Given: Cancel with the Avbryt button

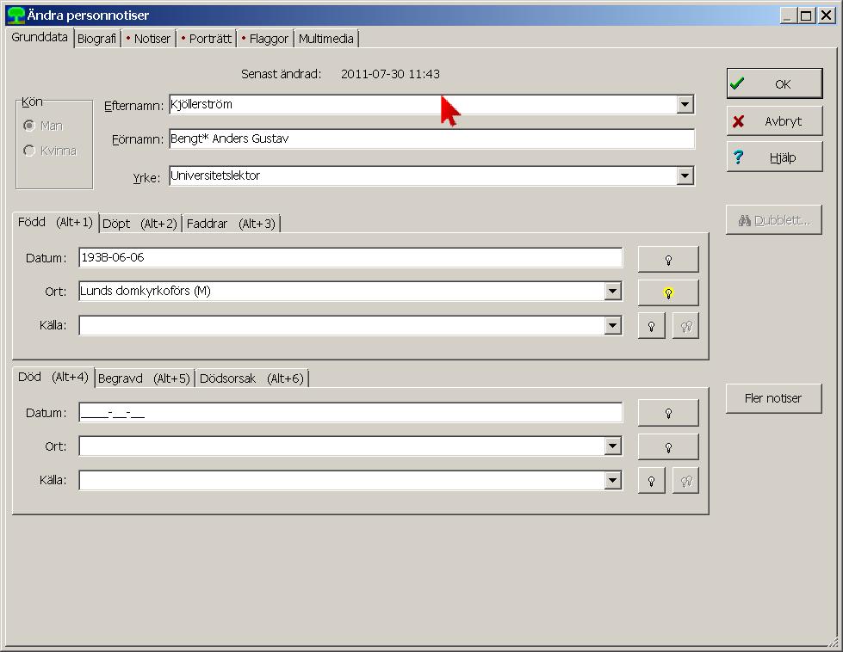Looking at the screenshot, I should [x=775, y=120].
